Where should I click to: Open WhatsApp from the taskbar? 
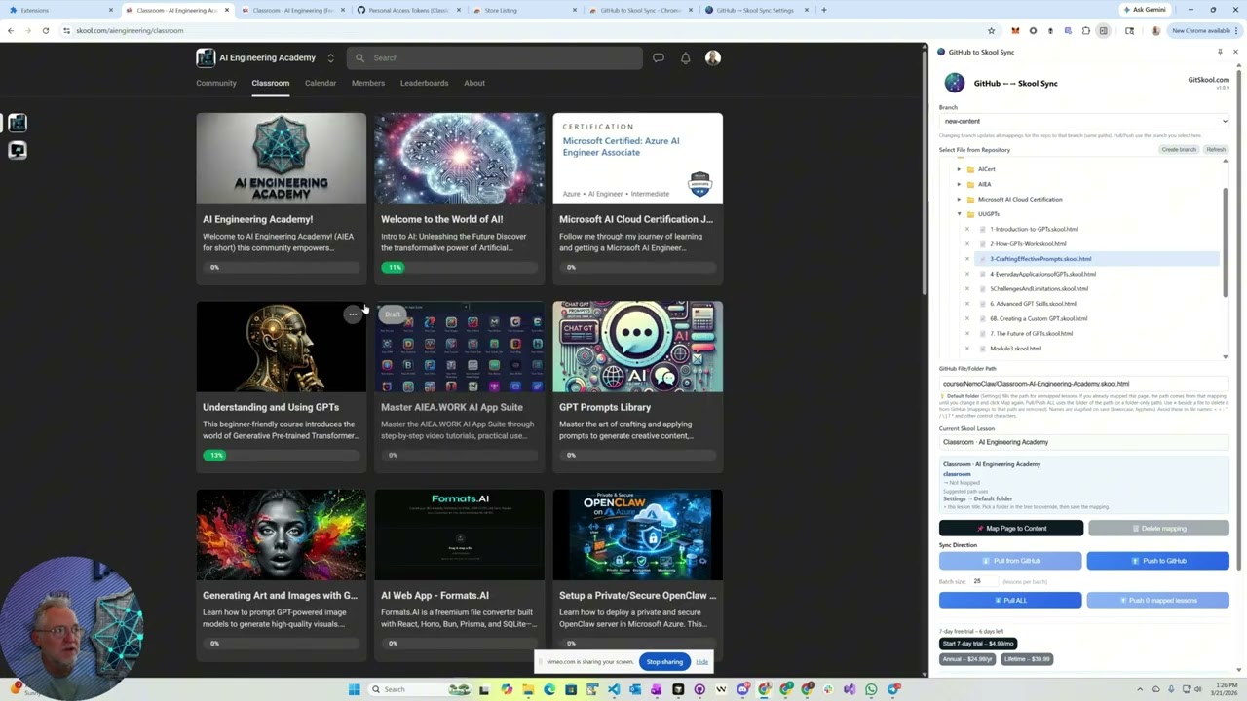[871, 689]
